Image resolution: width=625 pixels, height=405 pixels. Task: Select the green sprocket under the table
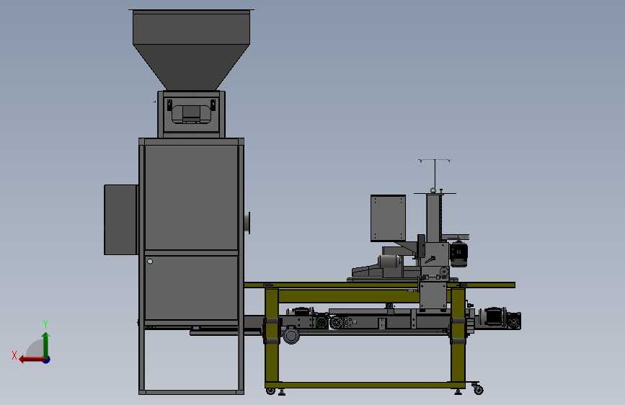coord(322,322)
